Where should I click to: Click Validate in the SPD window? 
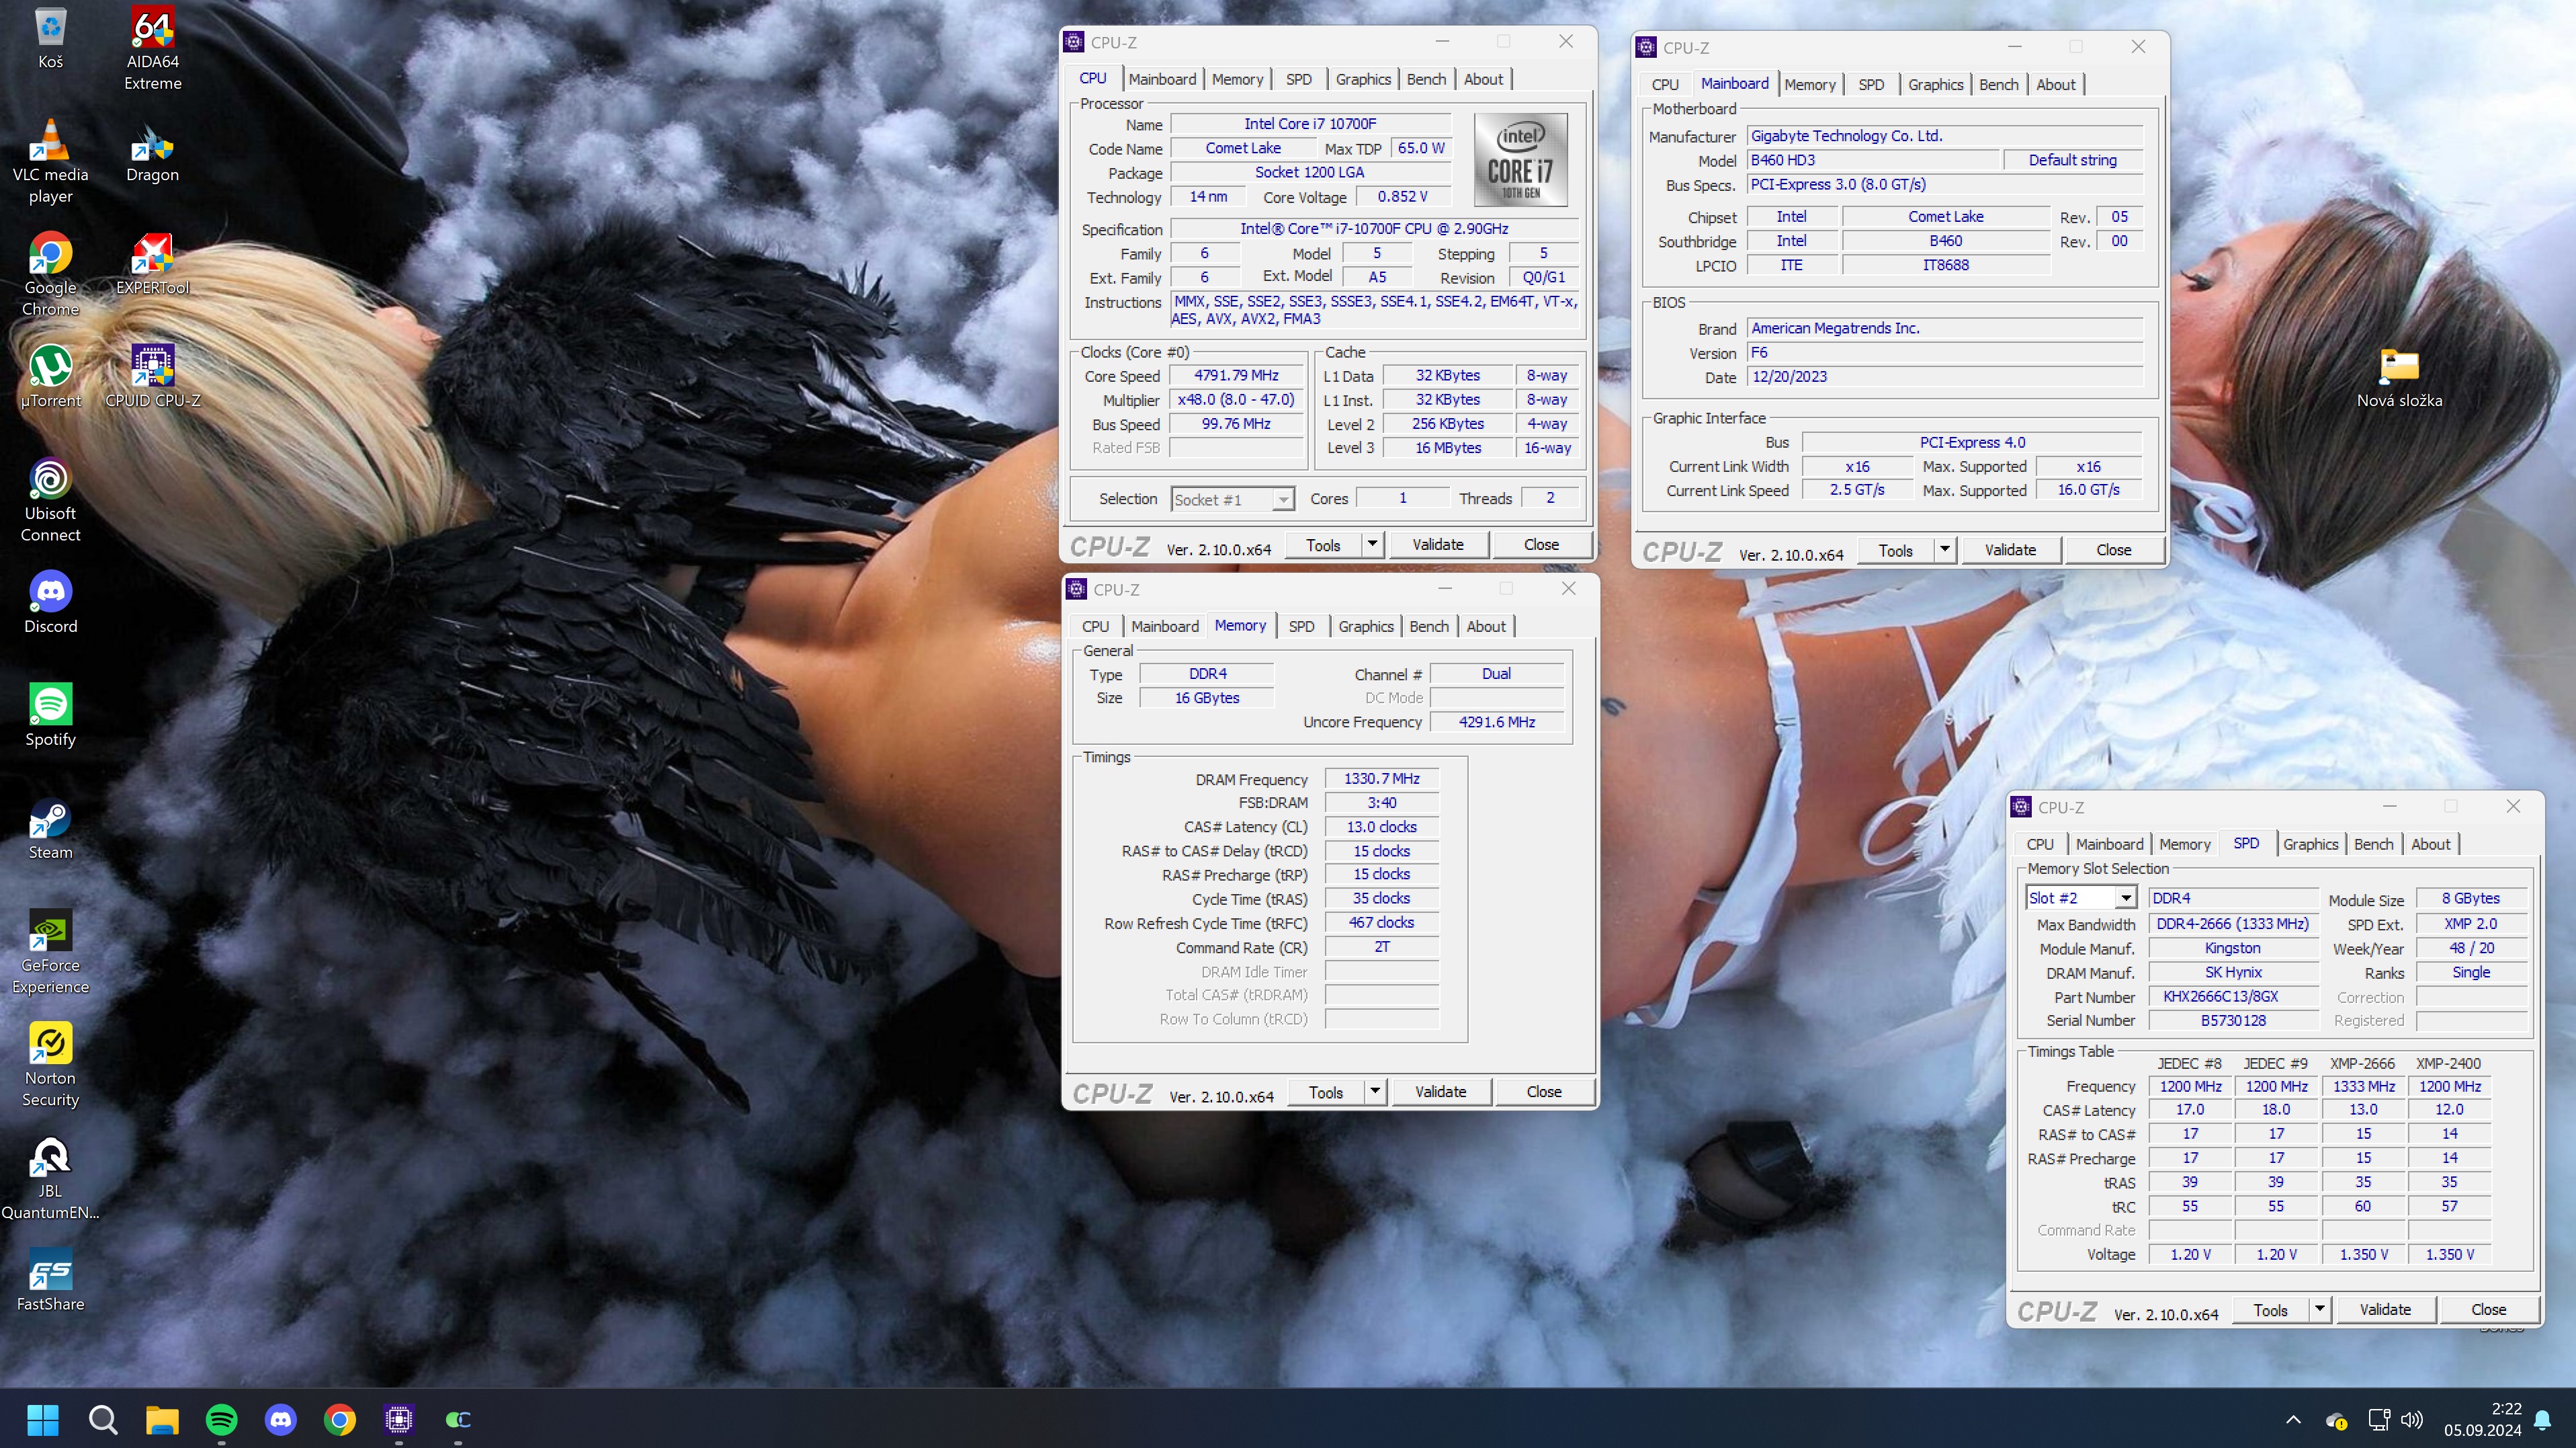point(2385,1309)
